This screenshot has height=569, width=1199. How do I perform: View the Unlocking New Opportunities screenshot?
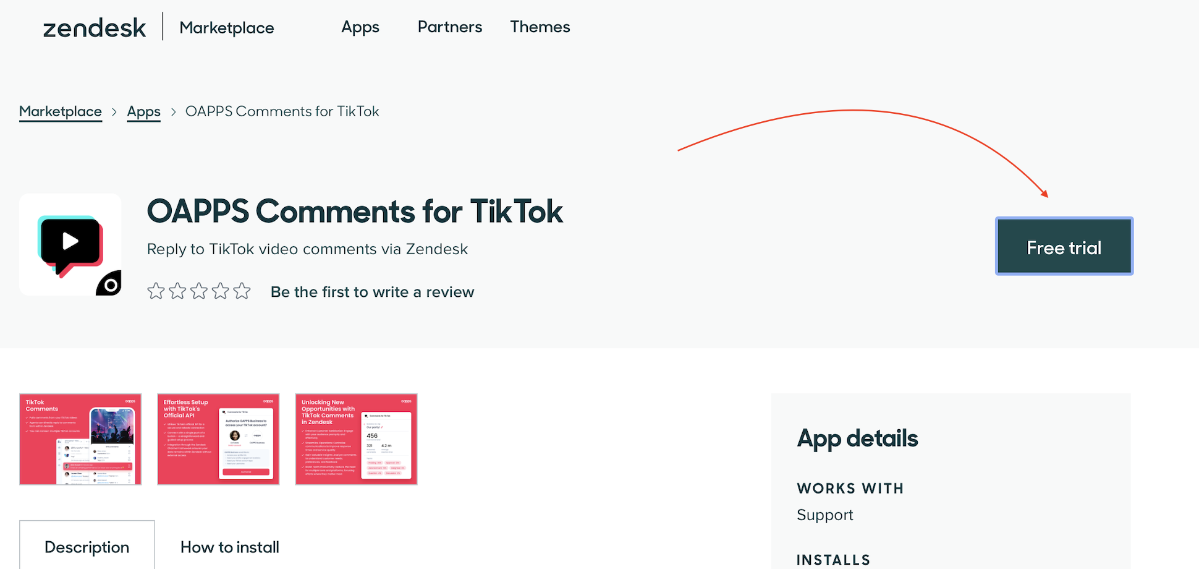click(x=356, y=439)
